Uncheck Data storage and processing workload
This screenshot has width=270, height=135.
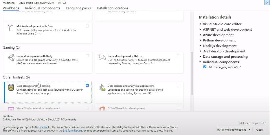point(87,85)
